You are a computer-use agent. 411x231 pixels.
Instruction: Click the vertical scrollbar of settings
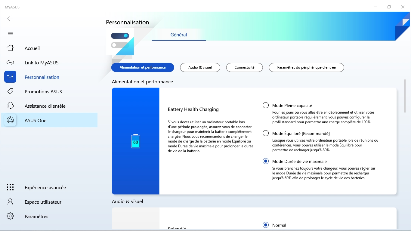(x=405, y=95)
